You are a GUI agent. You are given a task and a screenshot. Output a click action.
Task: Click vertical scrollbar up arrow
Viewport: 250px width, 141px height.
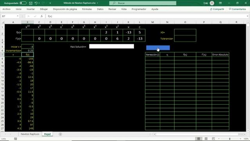[248, 22]
